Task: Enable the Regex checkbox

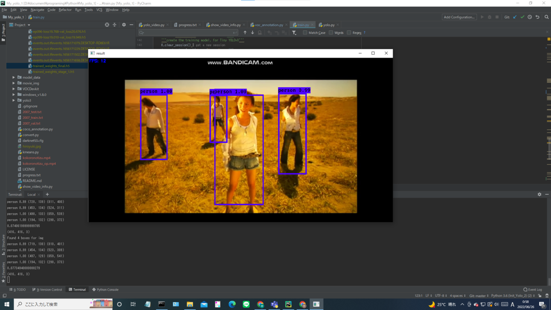Action: coord(349,33)
